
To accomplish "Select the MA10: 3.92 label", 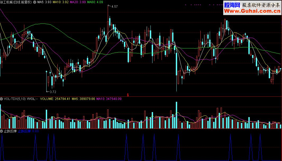I will pos(61,2).
